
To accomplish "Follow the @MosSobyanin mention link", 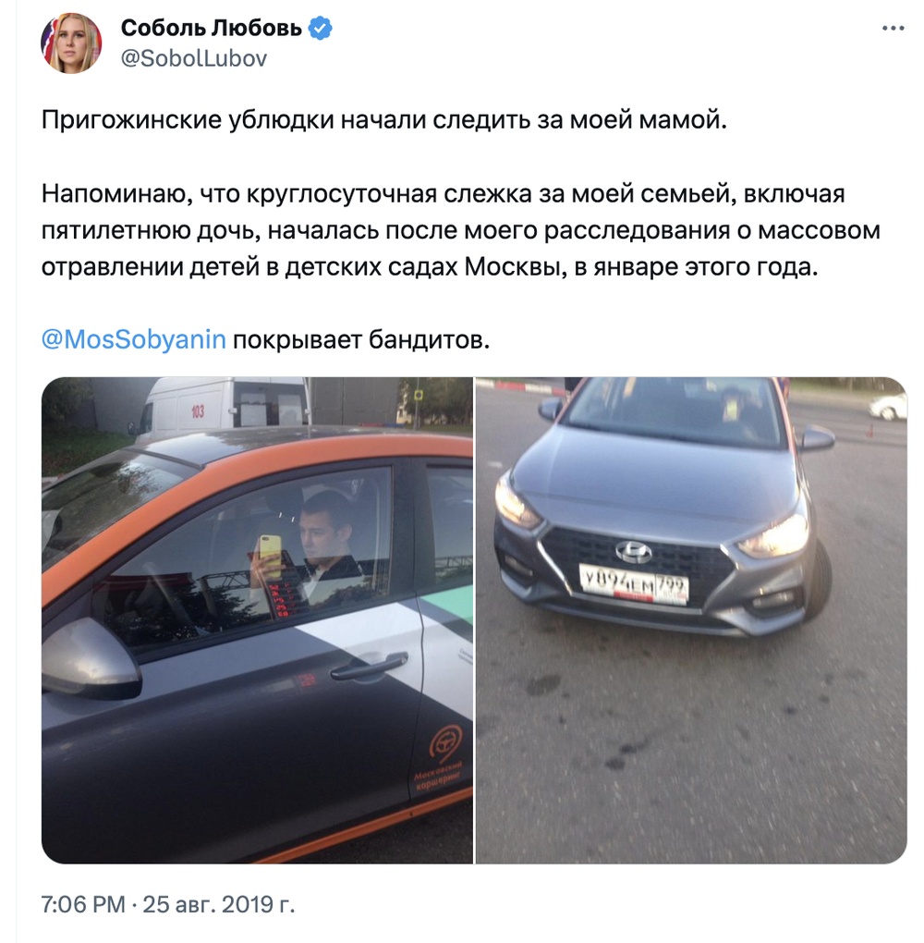I will click(x=133, y=340).
